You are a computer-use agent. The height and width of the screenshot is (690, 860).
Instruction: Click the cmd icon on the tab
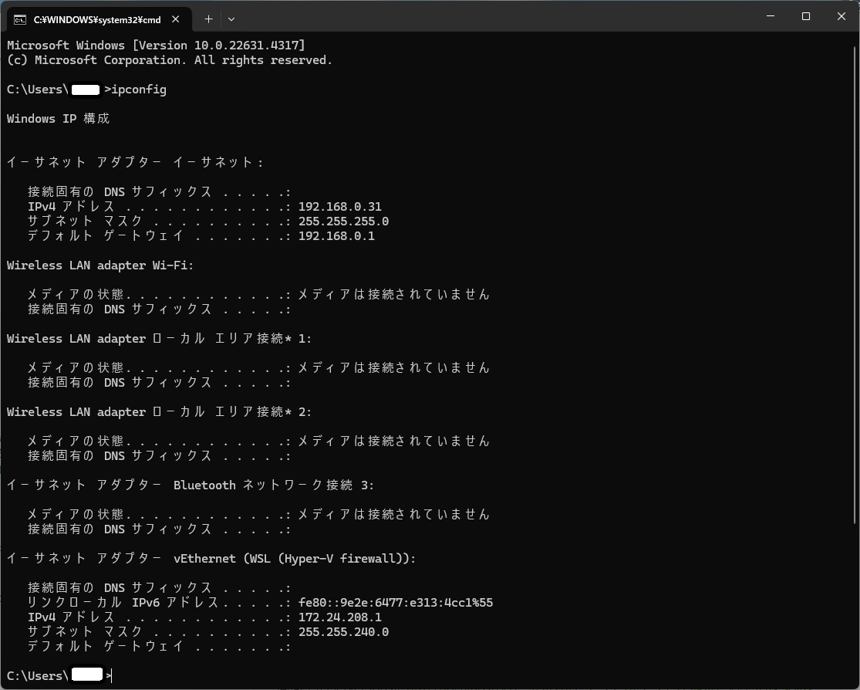pos(20,20)
